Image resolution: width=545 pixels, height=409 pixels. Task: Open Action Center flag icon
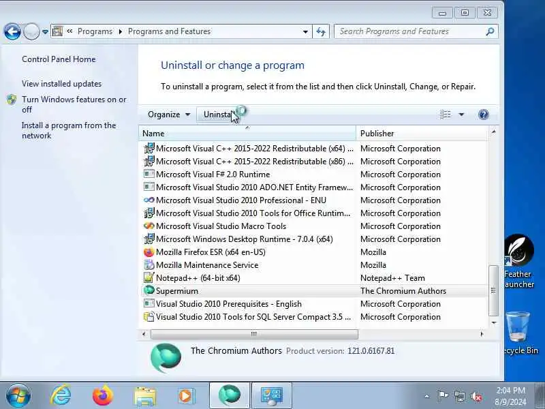point(442,396)
